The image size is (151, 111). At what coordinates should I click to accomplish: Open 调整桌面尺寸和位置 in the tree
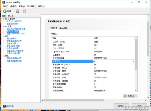[x=15, y=51]
